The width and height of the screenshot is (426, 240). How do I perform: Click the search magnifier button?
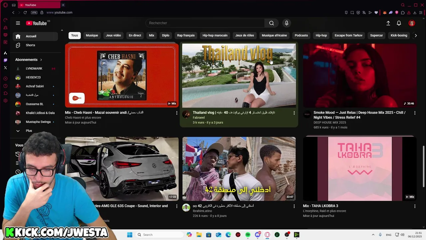272,23
